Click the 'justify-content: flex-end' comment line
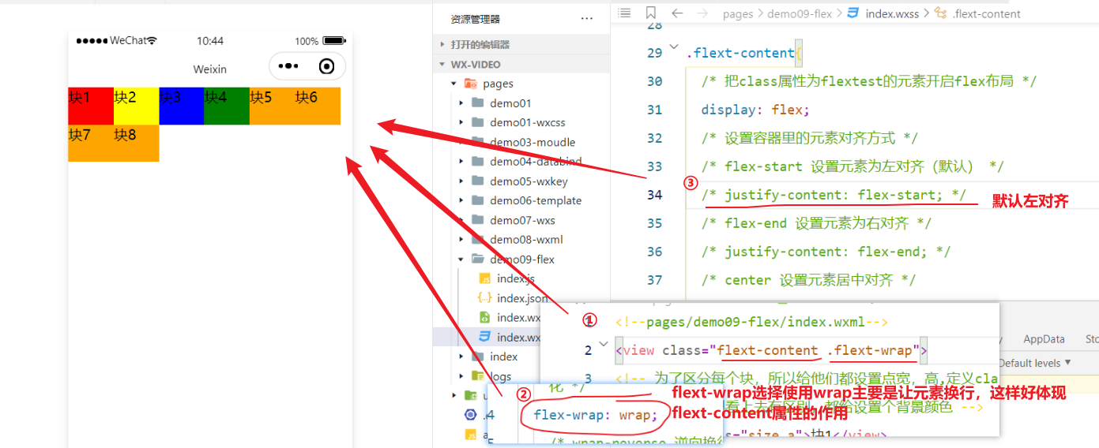Image resolution: width=1099 pixels, height=448 pixels. [x=826, y=252]
